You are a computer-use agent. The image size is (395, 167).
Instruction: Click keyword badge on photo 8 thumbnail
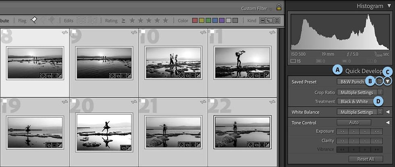pyautogui.click(x=42, y=76)
